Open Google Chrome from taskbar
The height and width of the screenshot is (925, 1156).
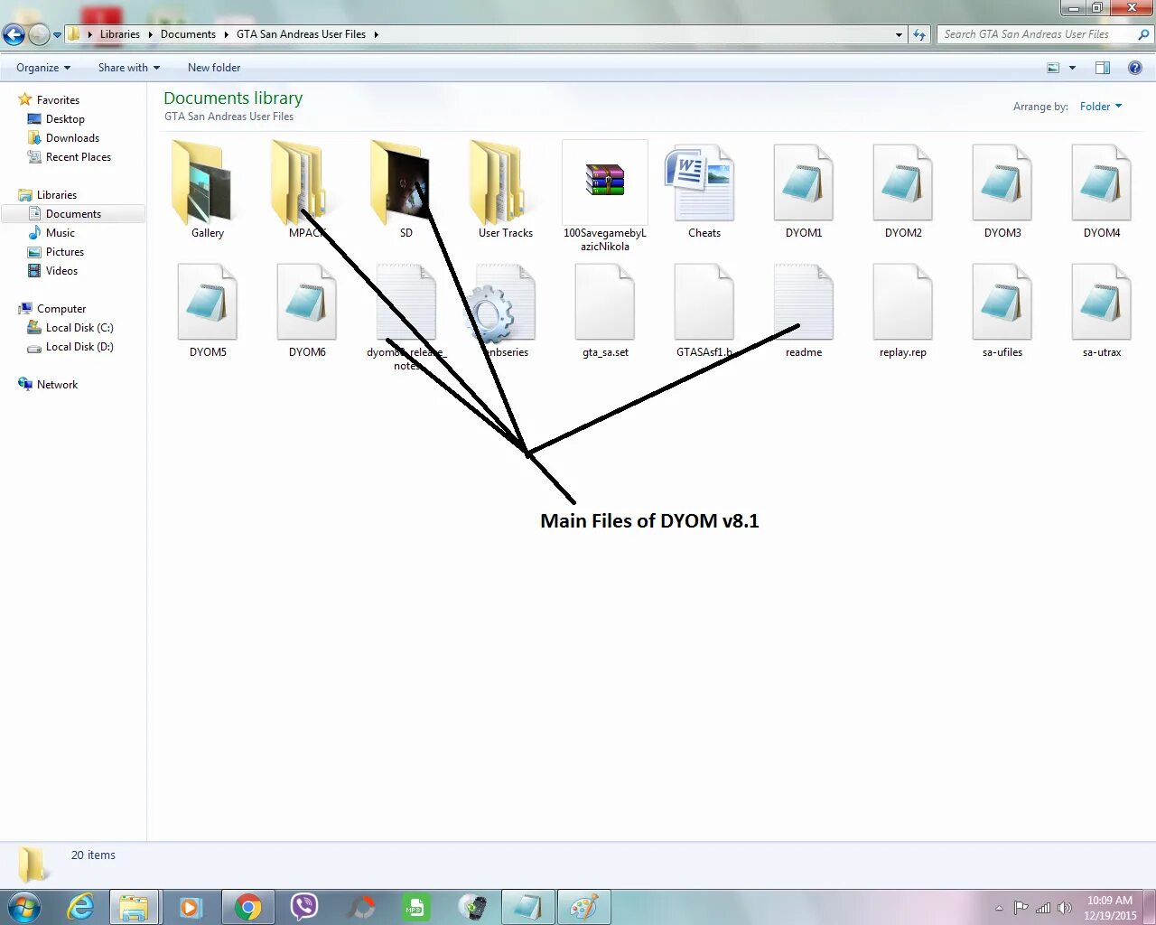pos(247,906)
